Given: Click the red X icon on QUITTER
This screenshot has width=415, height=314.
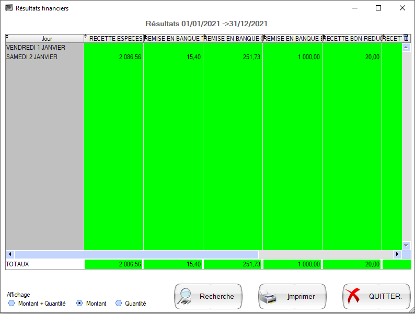Looking at the screenshot, I should pos(354,297).
